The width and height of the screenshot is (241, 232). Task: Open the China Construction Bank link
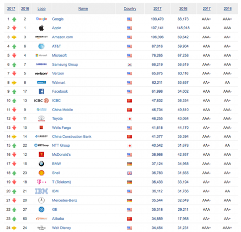(72, 137)
